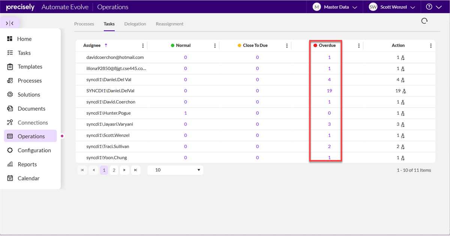Open the Assignee column options menu
Screen dimensions: 450x236
pos(143,46)
